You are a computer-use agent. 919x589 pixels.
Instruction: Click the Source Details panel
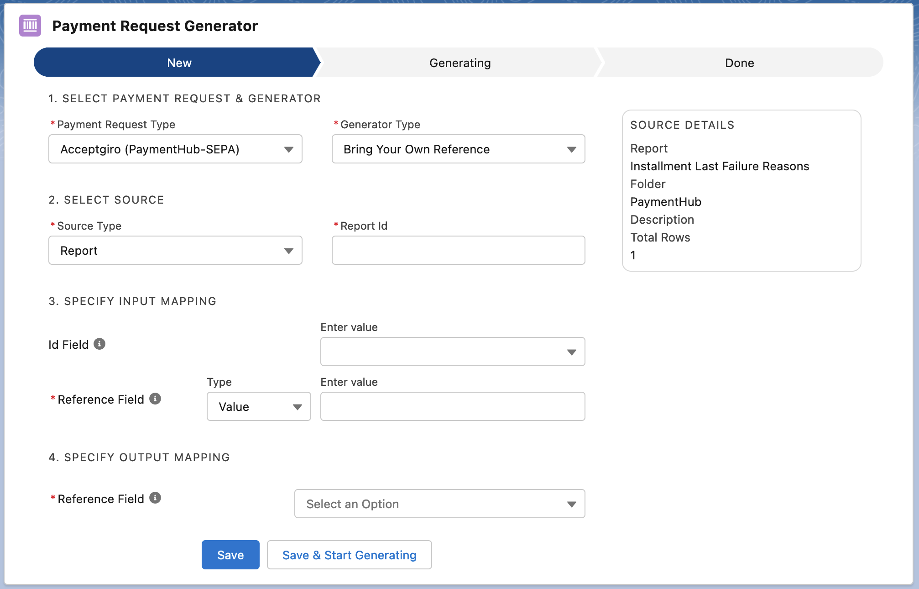[741, 191]
